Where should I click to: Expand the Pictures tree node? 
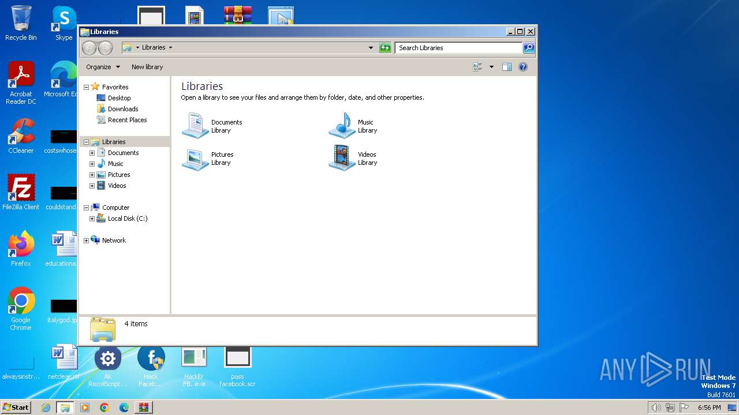pyautogui.click(x=92, y=175)
